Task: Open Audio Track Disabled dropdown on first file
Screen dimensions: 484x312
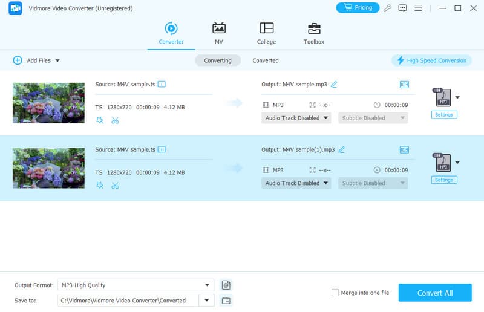Action: point(296,118)
